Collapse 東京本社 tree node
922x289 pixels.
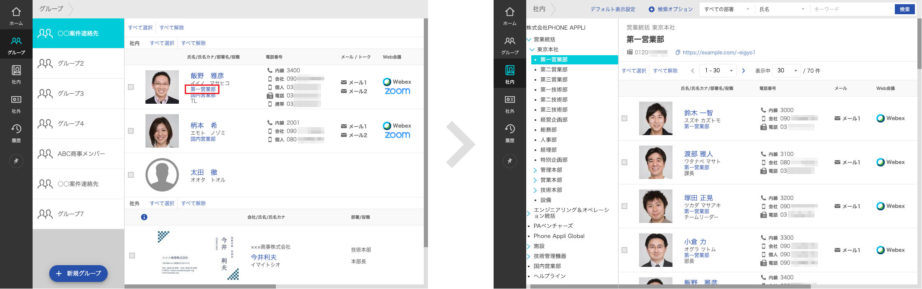532,49
